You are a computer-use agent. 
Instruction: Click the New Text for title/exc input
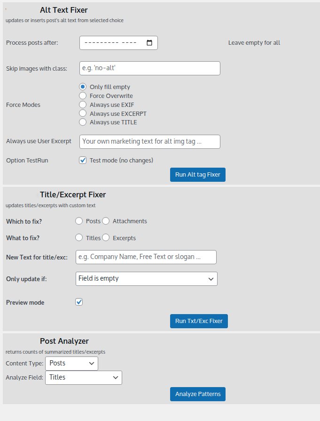point(146,257)
